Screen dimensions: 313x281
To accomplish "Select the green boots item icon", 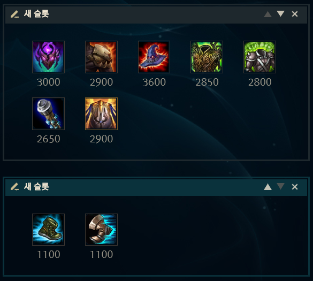I will (x=48, y=230).
